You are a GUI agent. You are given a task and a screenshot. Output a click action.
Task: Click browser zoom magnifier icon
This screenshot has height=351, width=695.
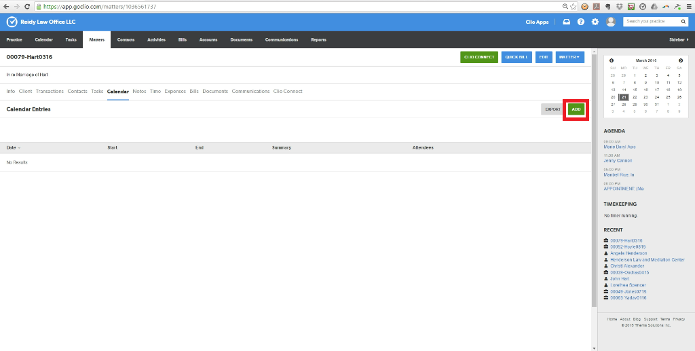(565, 7)
